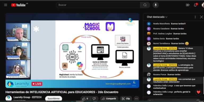Click the heart reaction button in chat

click(x=198, y=92)
